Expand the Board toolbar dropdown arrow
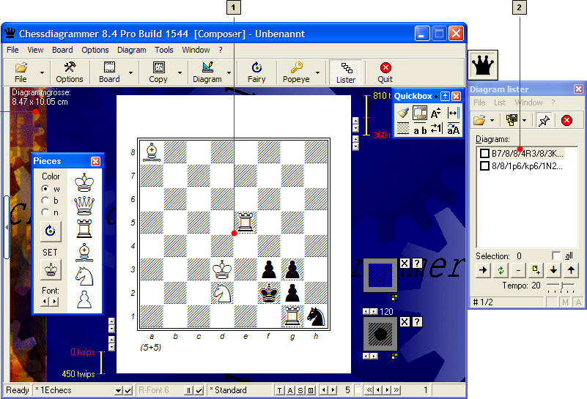The image size is (587, 399). [130, 73]
